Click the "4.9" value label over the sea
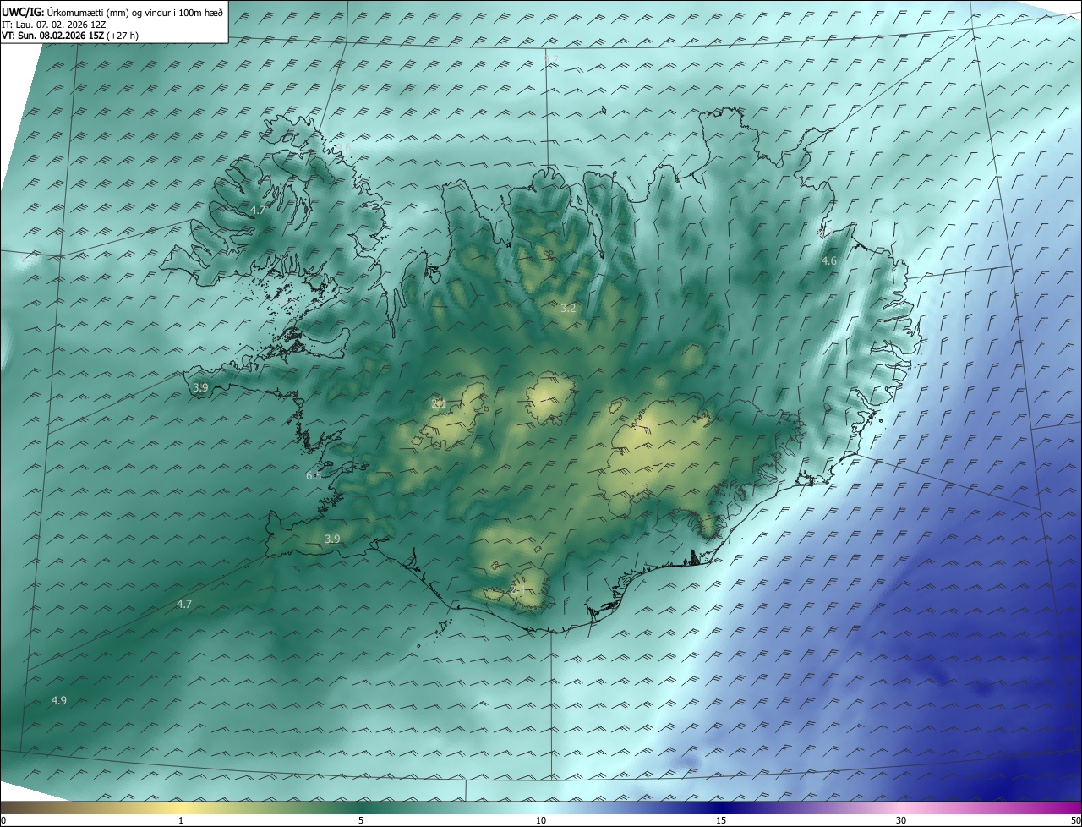This screenshot has height=827, width=1082. click(59, 700)
